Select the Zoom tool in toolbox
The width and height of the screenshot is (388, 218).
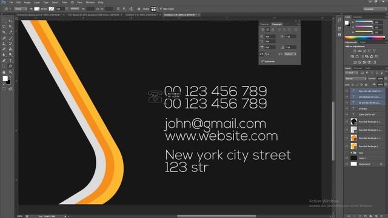[x=10, y=72]
